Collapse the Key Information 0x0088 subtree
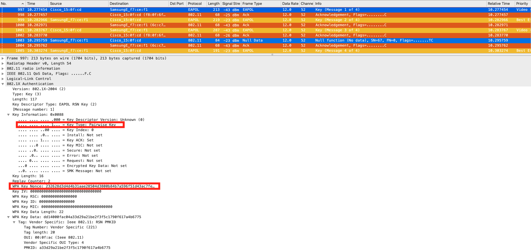Image resolution: width=531 pixels, height=252 pixels. (9, 115)
